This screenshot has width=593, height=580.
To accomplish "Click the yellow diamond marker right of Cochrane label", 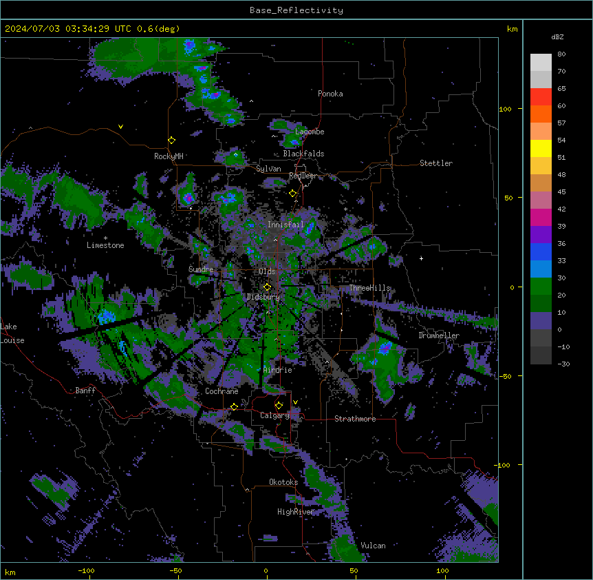I will [x=234, y=406].
